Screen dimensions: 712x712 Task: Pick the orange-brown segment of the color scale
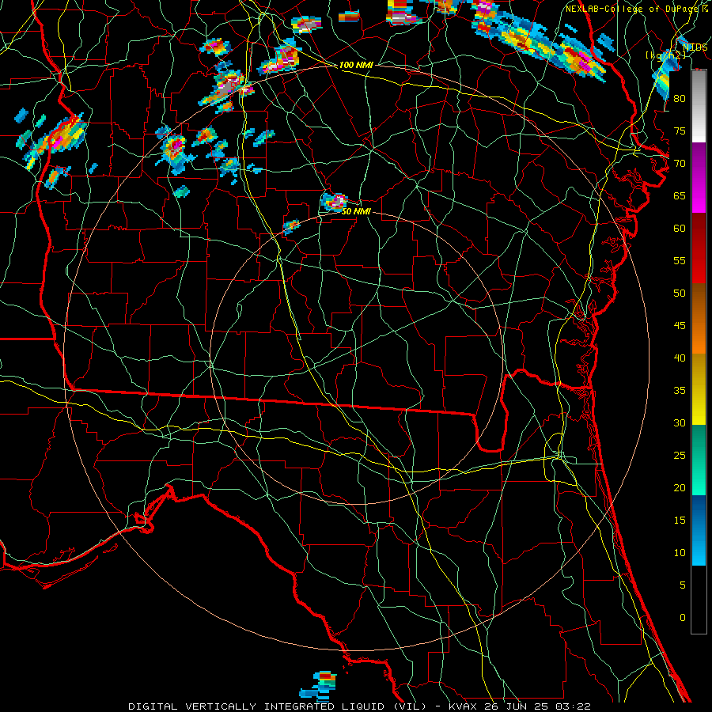coord(699,319)
